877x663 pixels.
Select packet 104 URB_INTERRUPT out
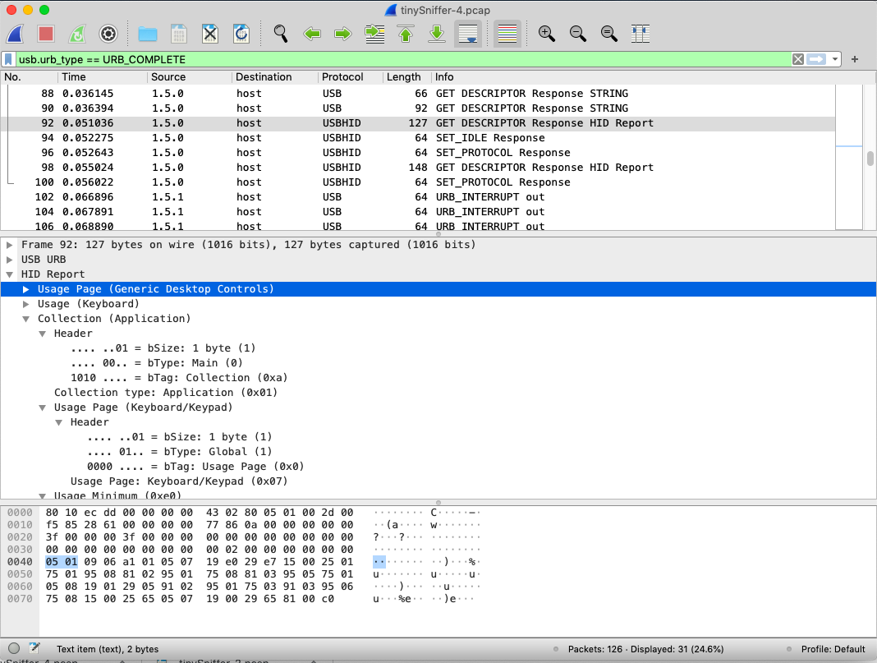tap(418, 211)
